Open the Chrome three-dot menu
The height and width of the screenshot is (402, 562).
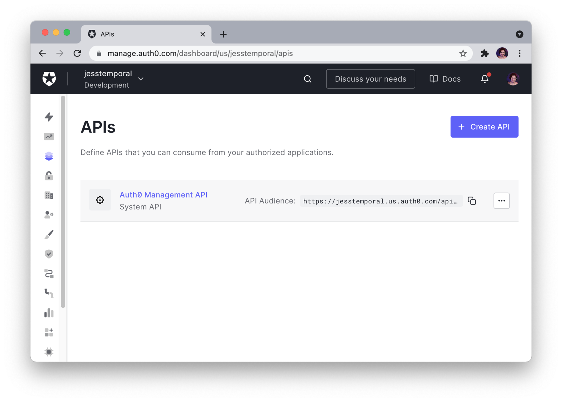519,53
